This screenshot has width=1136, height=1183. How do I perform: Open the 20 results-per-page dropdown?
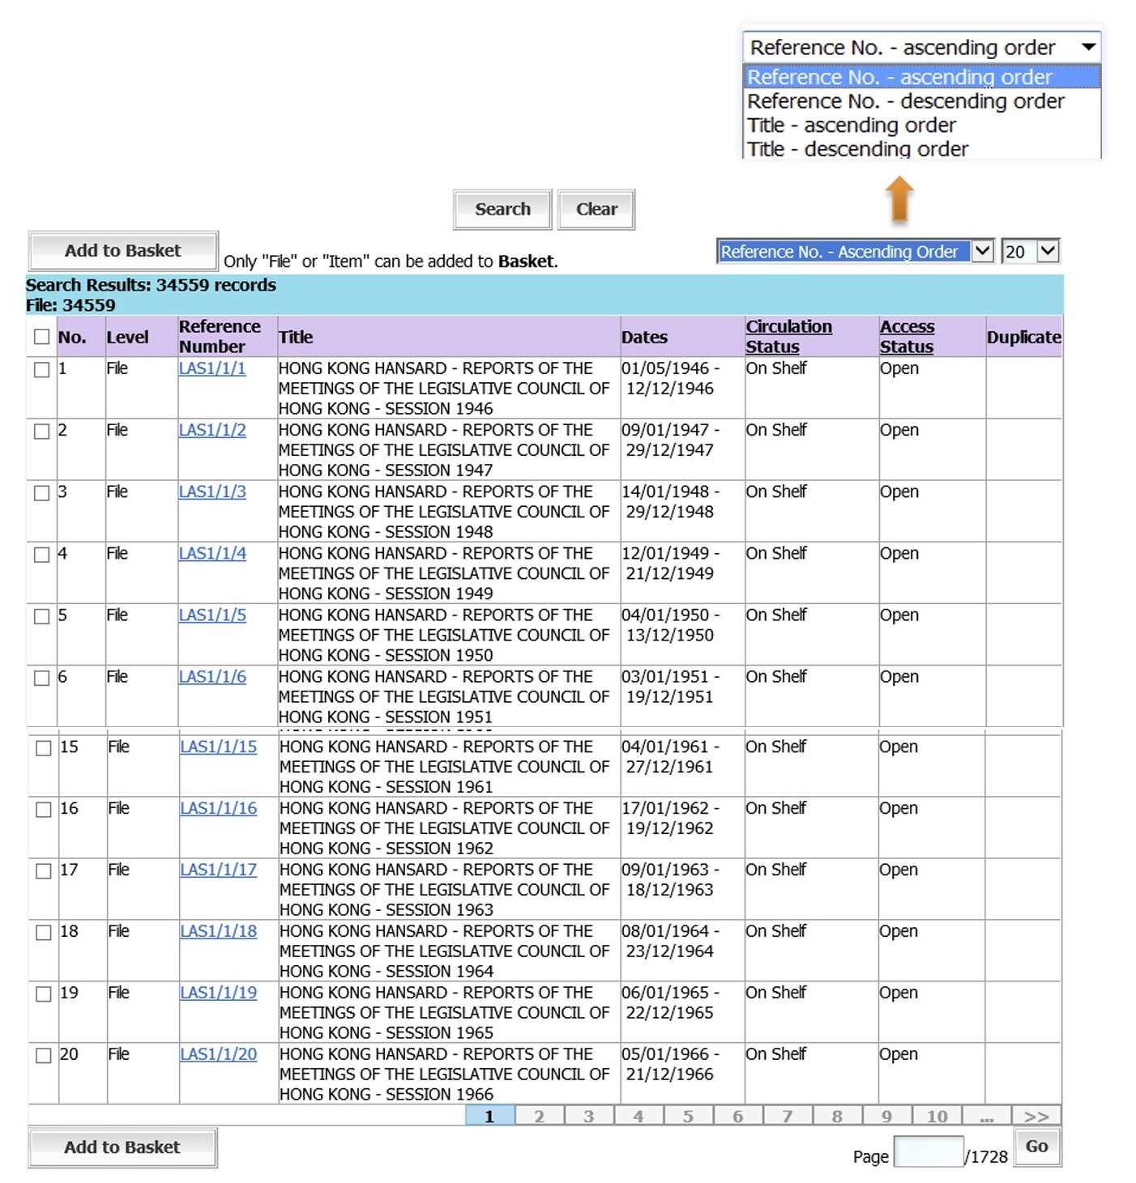[x=1031, y=252]
